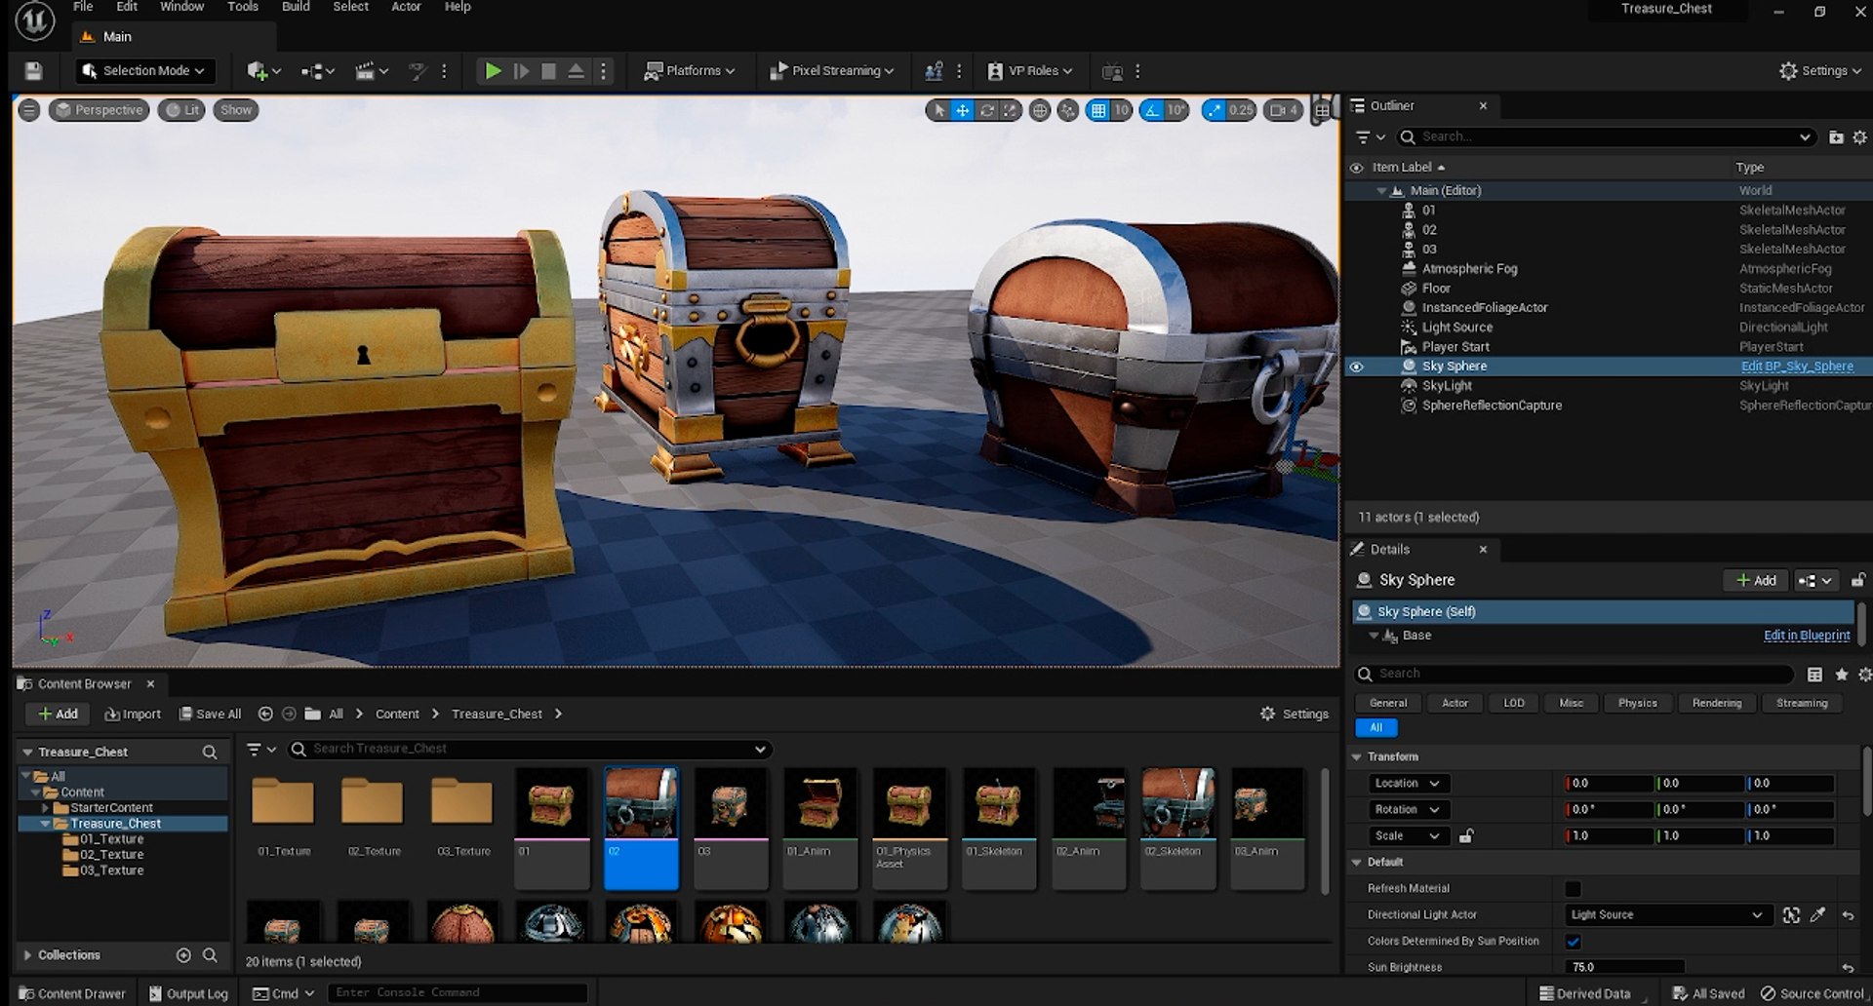This screenshot has height=1006, width=1873.
Task: Select the rotate gizmo tool in the viewport
Action: point(986,110)
